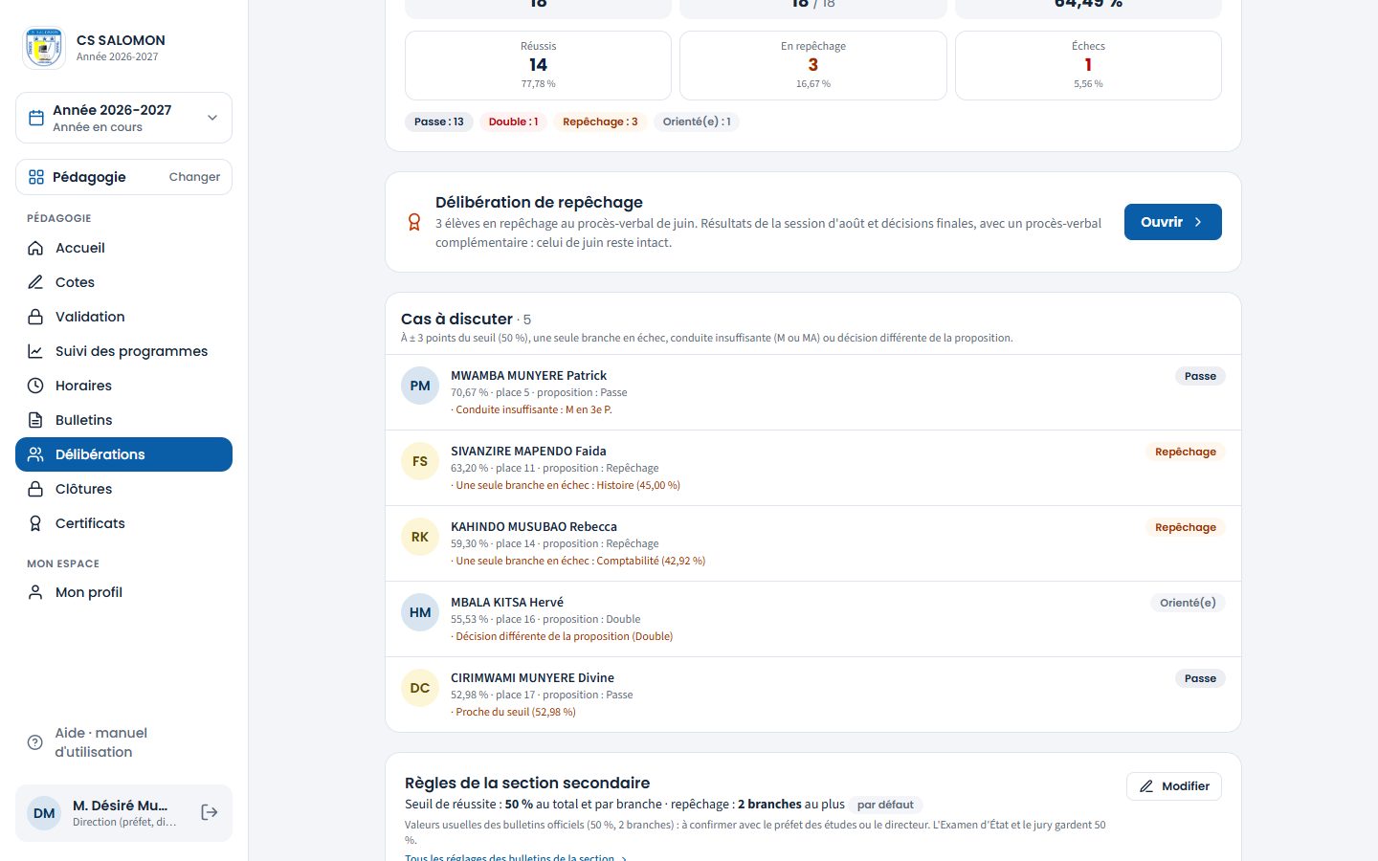Click the Orienté(e) : 1 badge

coord(697,121)
